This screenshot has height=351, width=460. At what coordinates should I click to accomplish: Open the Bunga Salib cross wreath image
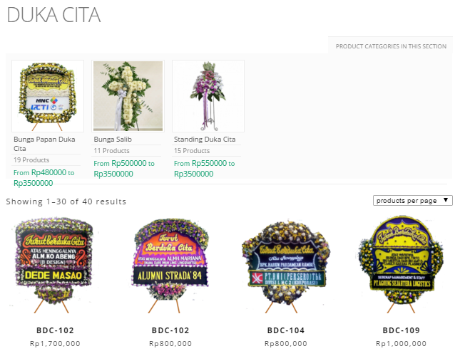click(128, 96)
